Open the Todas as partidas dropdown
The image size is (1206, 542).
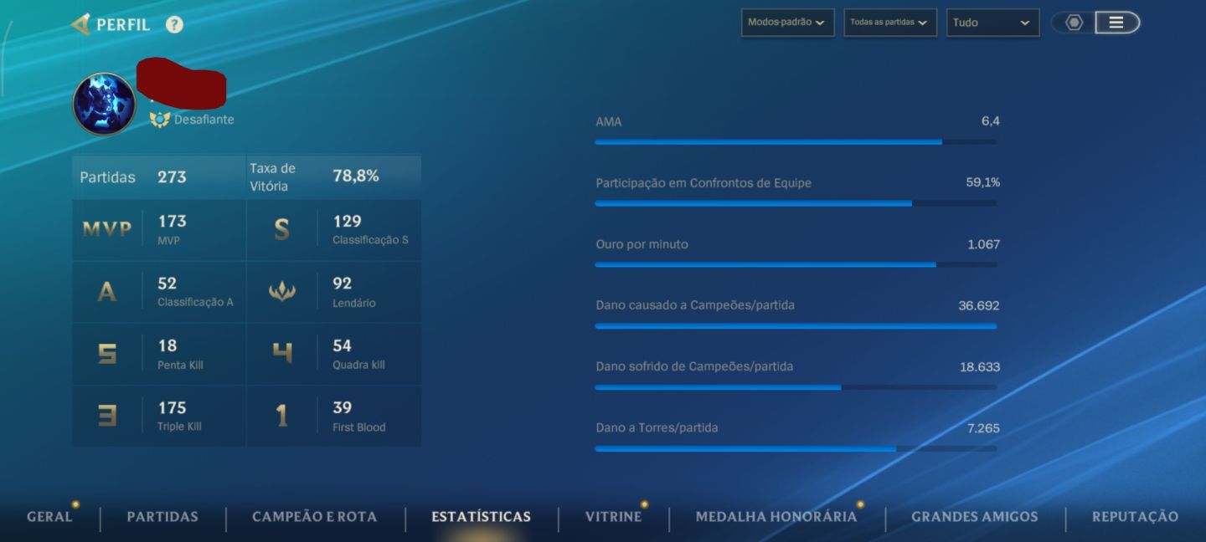(889, 23)
